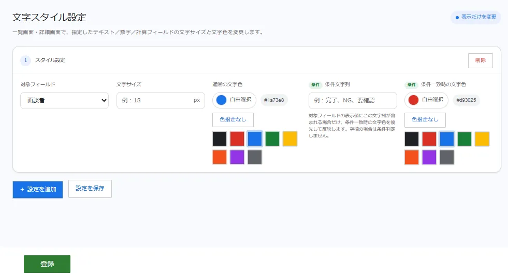Screen dimensions: 508x277
Task: Click the スタイル設定 section title
Action: (50, 60)
